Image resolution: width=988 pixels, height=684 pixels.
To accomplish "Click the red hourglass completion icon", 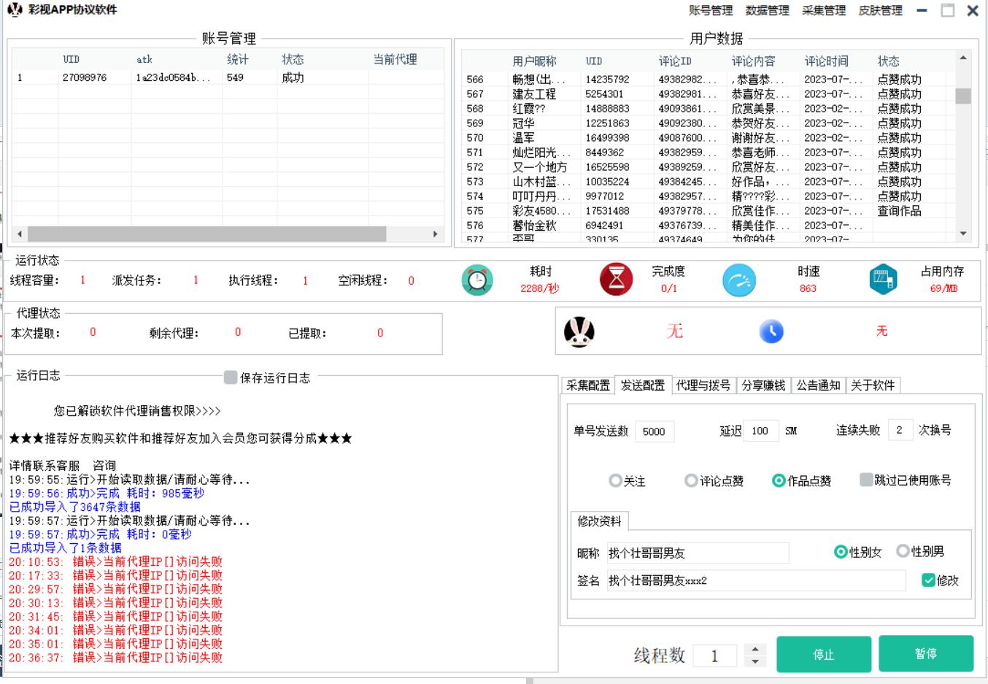I will [x=616, y=280].
